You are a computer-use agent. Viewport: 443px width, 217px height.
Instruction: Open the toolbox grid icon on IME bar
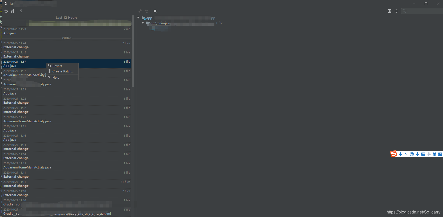pos(440,154)
